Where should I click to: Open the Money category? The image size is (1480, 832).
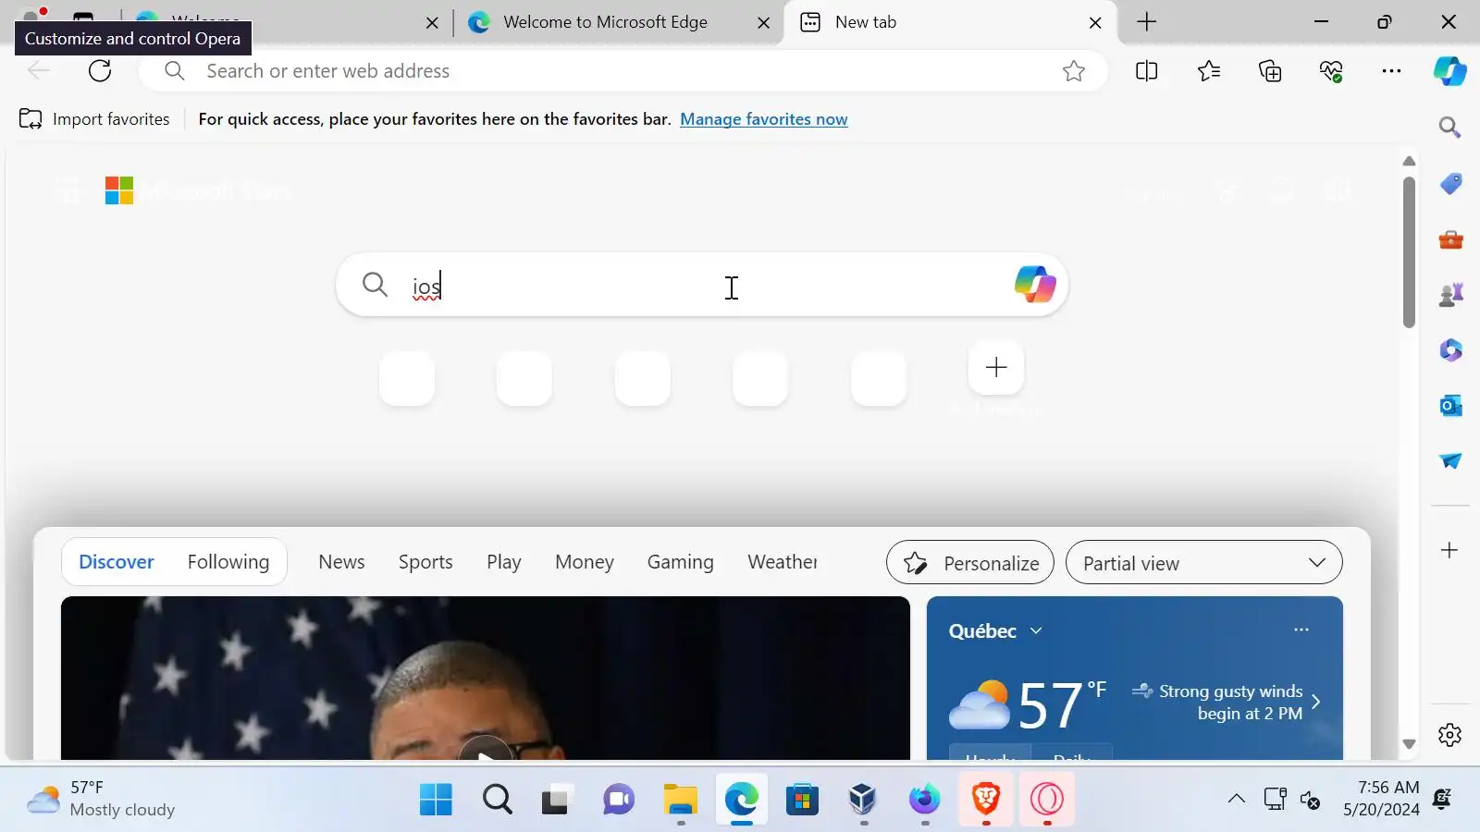pos(585,562)
